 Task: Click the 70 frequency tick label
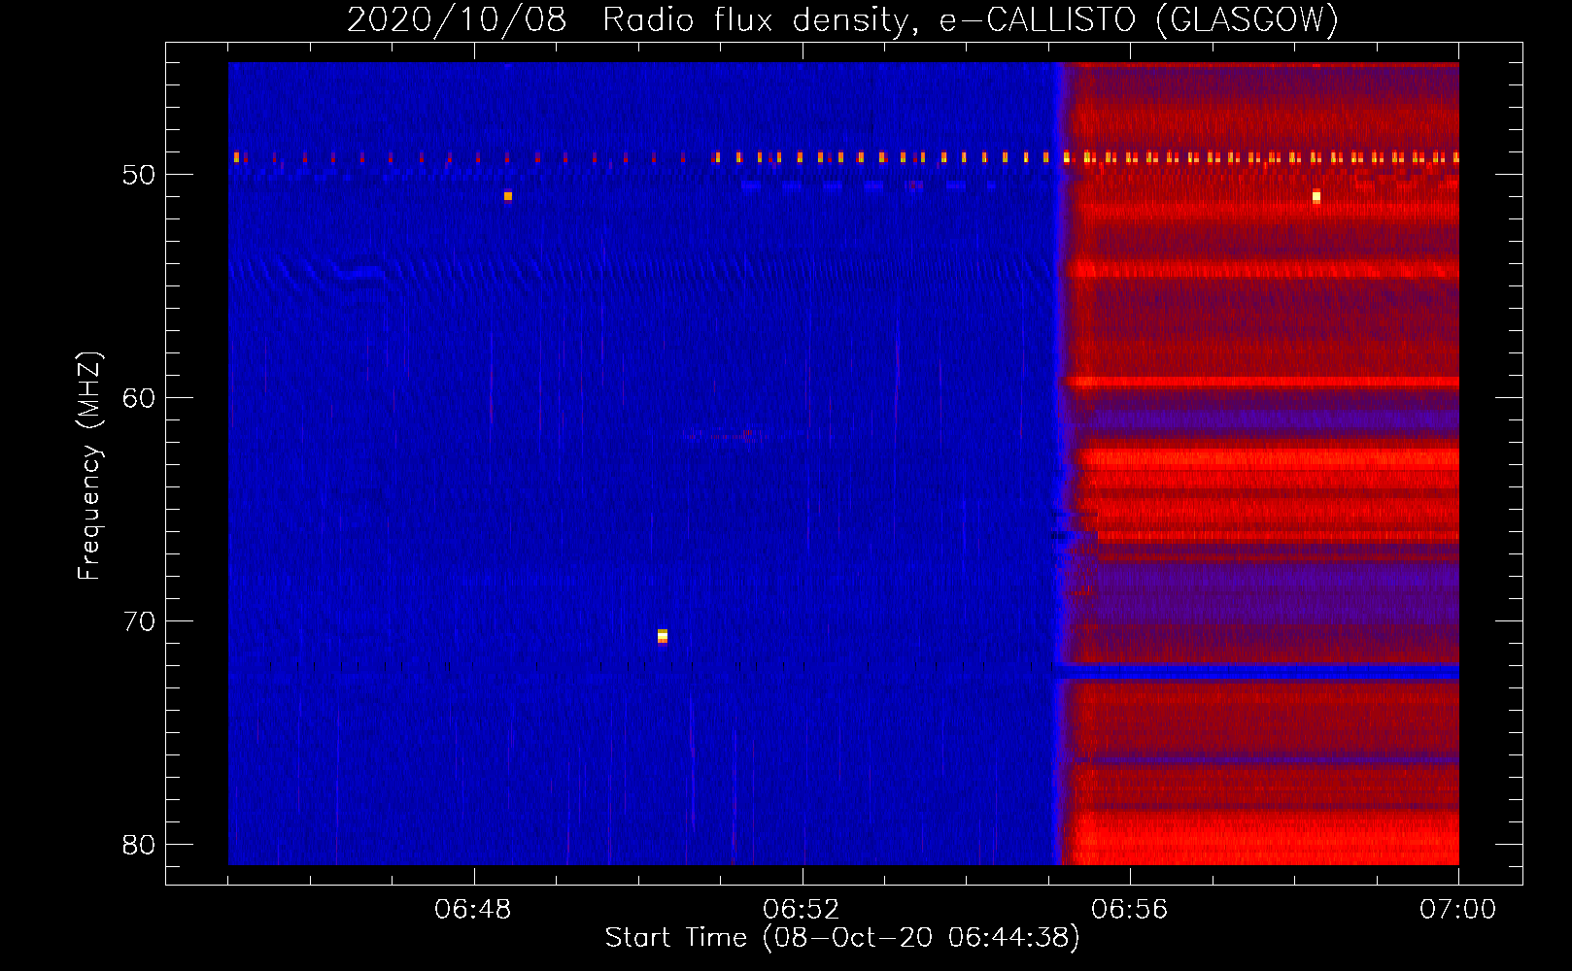click(x=139, y=621)
